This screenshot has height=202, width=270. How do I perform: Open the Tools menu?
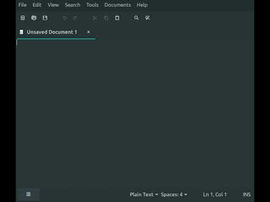92,5
